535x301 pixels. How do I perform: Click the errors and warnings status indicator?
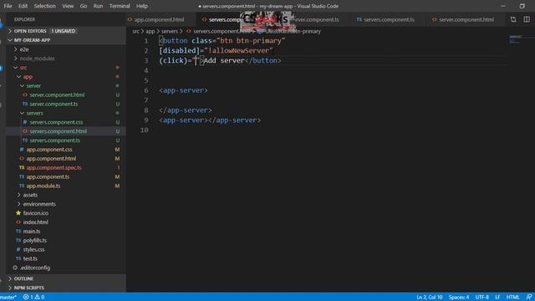point(33,298)
